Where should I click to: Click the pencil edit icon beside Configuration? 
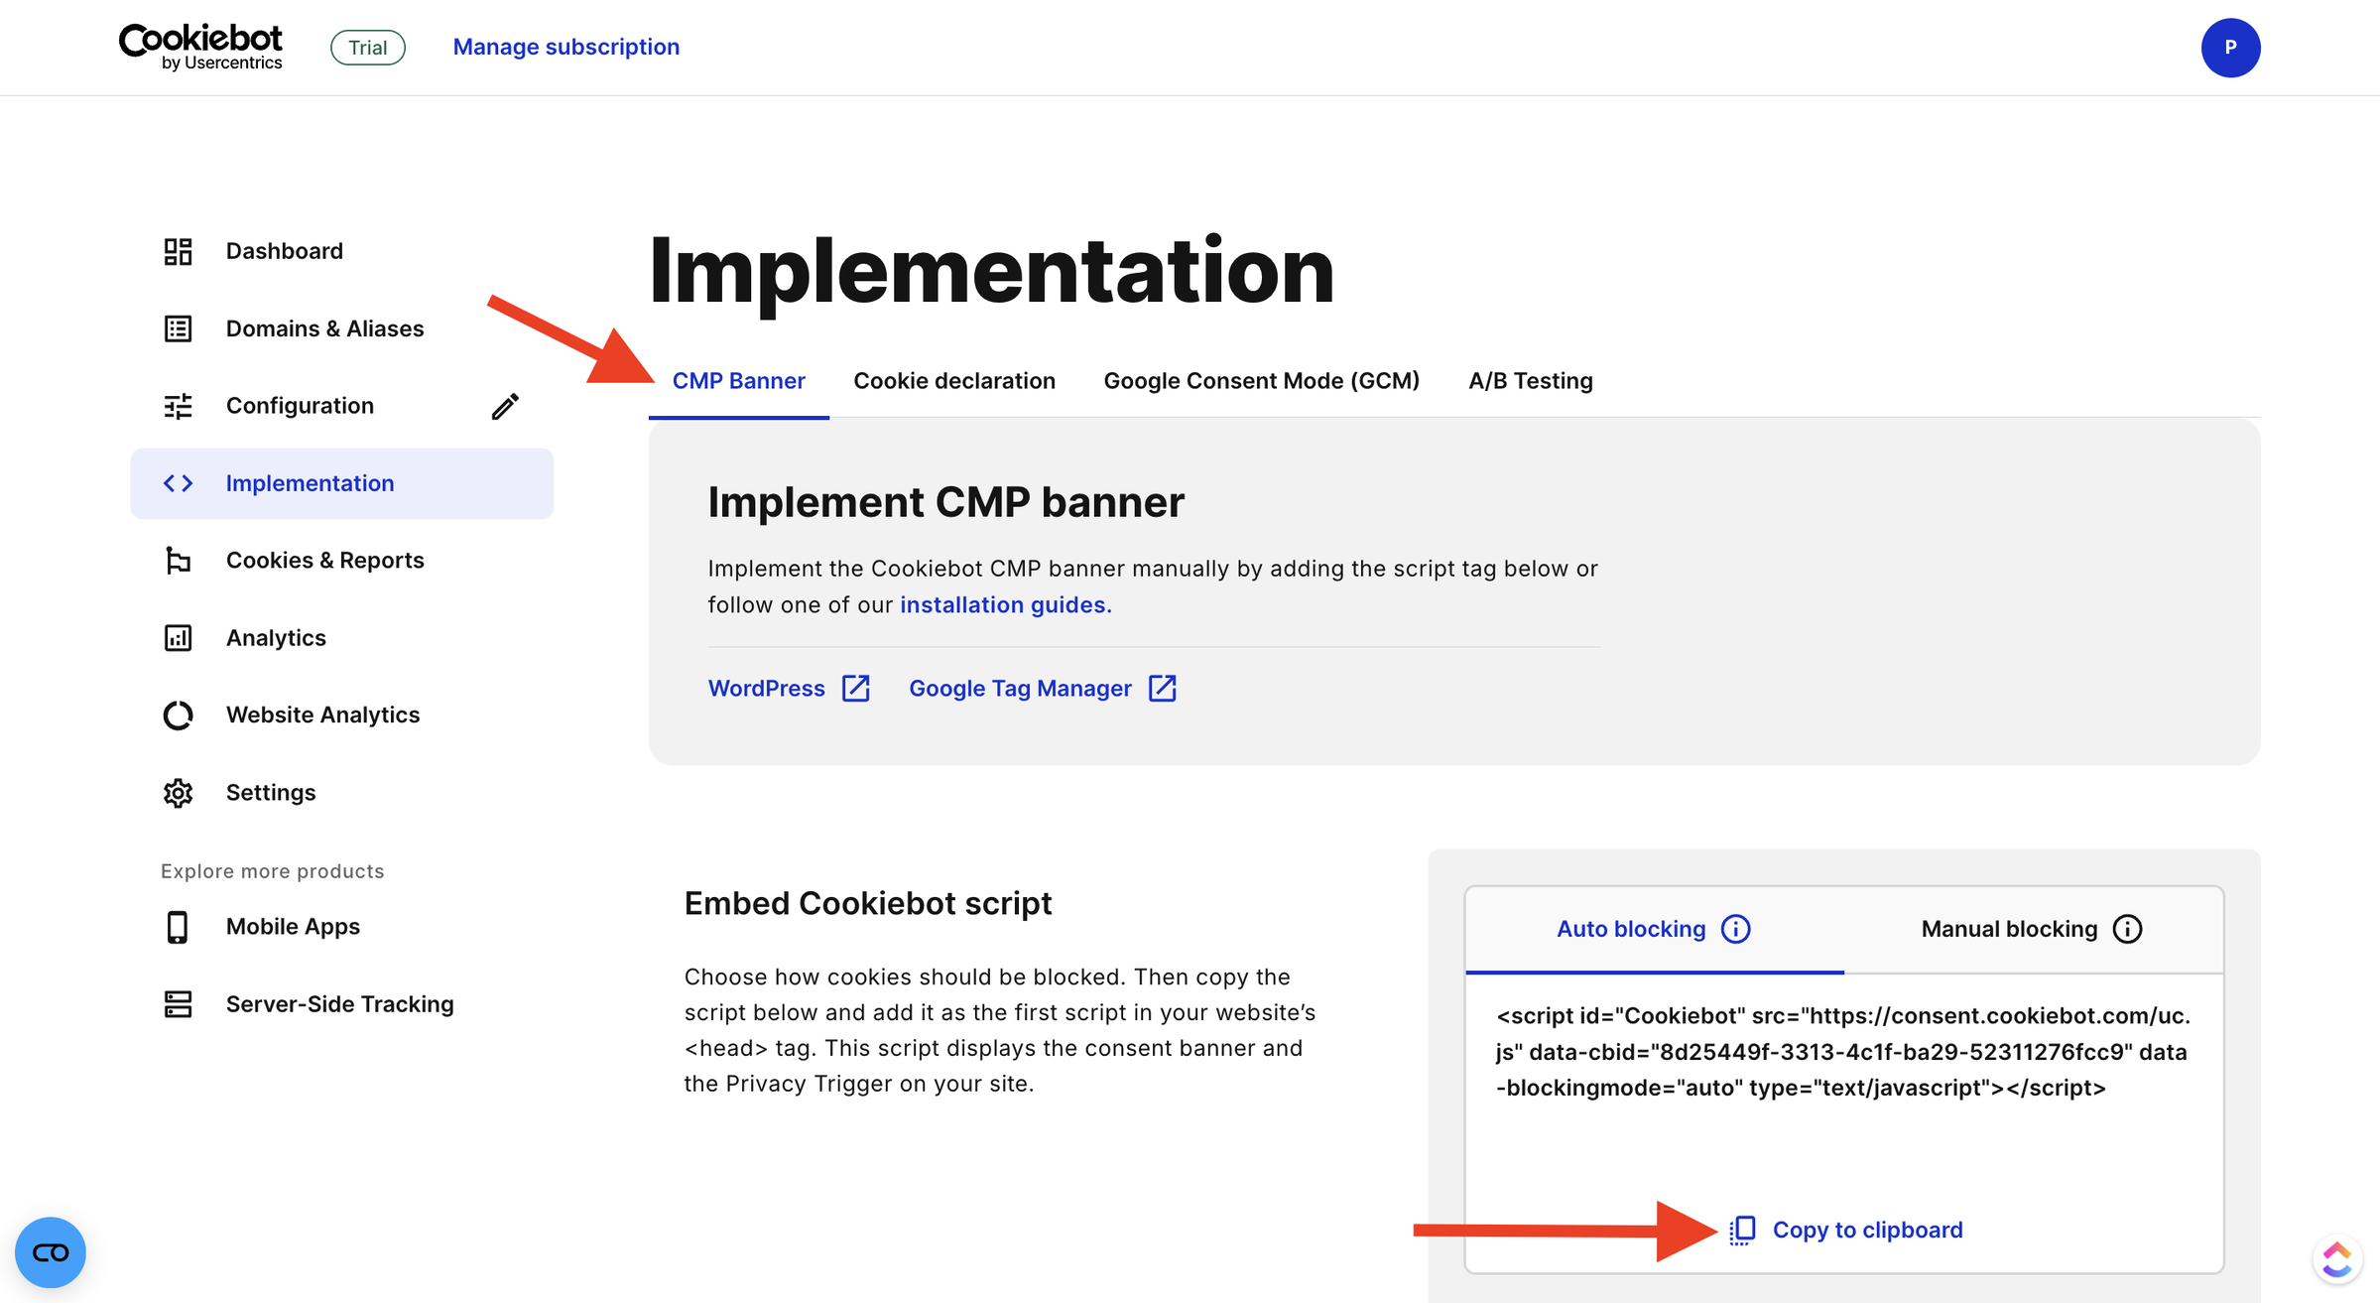coord(505,406)
